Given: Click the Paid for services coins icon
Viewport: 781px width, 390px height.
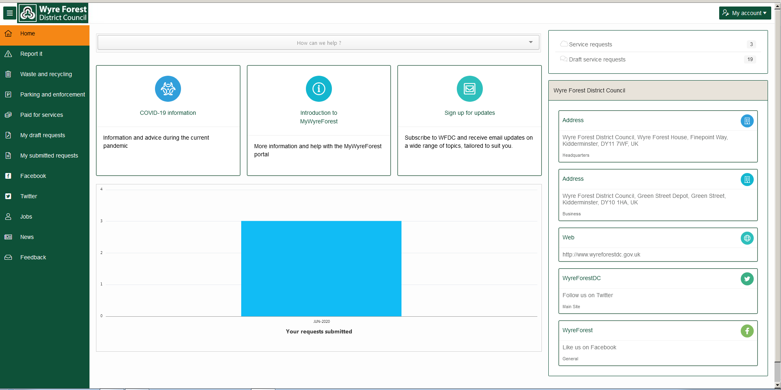Looking at the screenshot, I should (8, 115).
